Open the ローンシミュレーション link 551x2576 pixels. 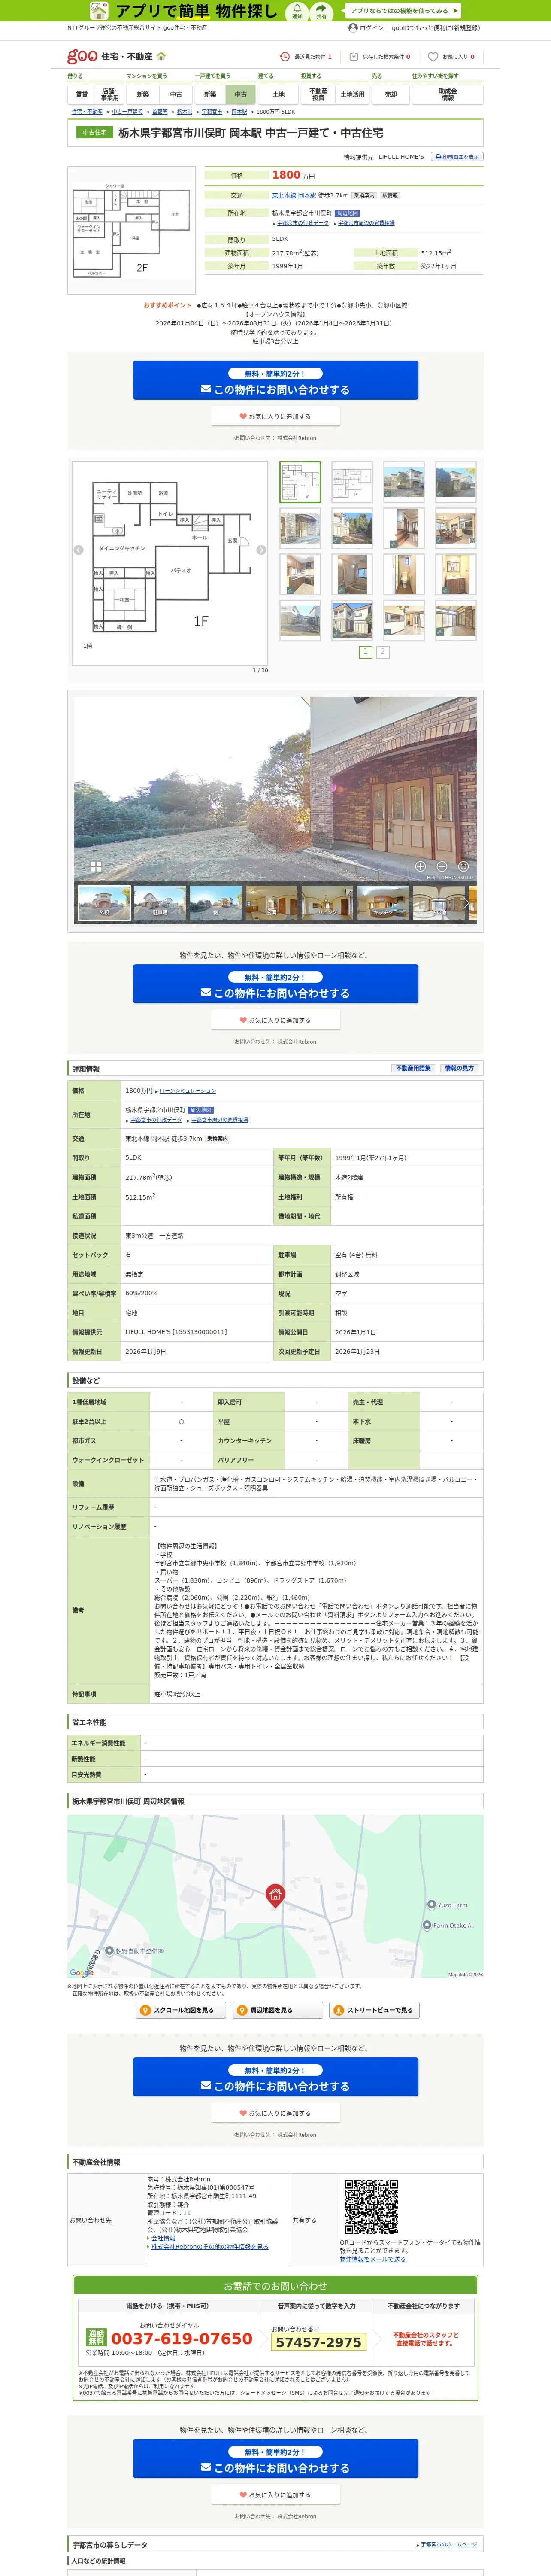188,1090
